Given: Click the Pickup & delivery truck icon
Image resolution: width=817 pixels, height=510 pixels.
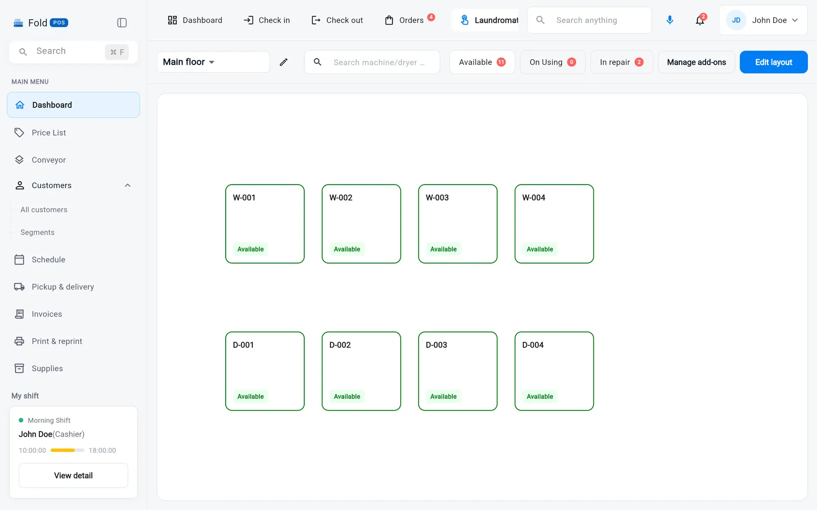Looking at the screenshot, I should pos(19,287).
